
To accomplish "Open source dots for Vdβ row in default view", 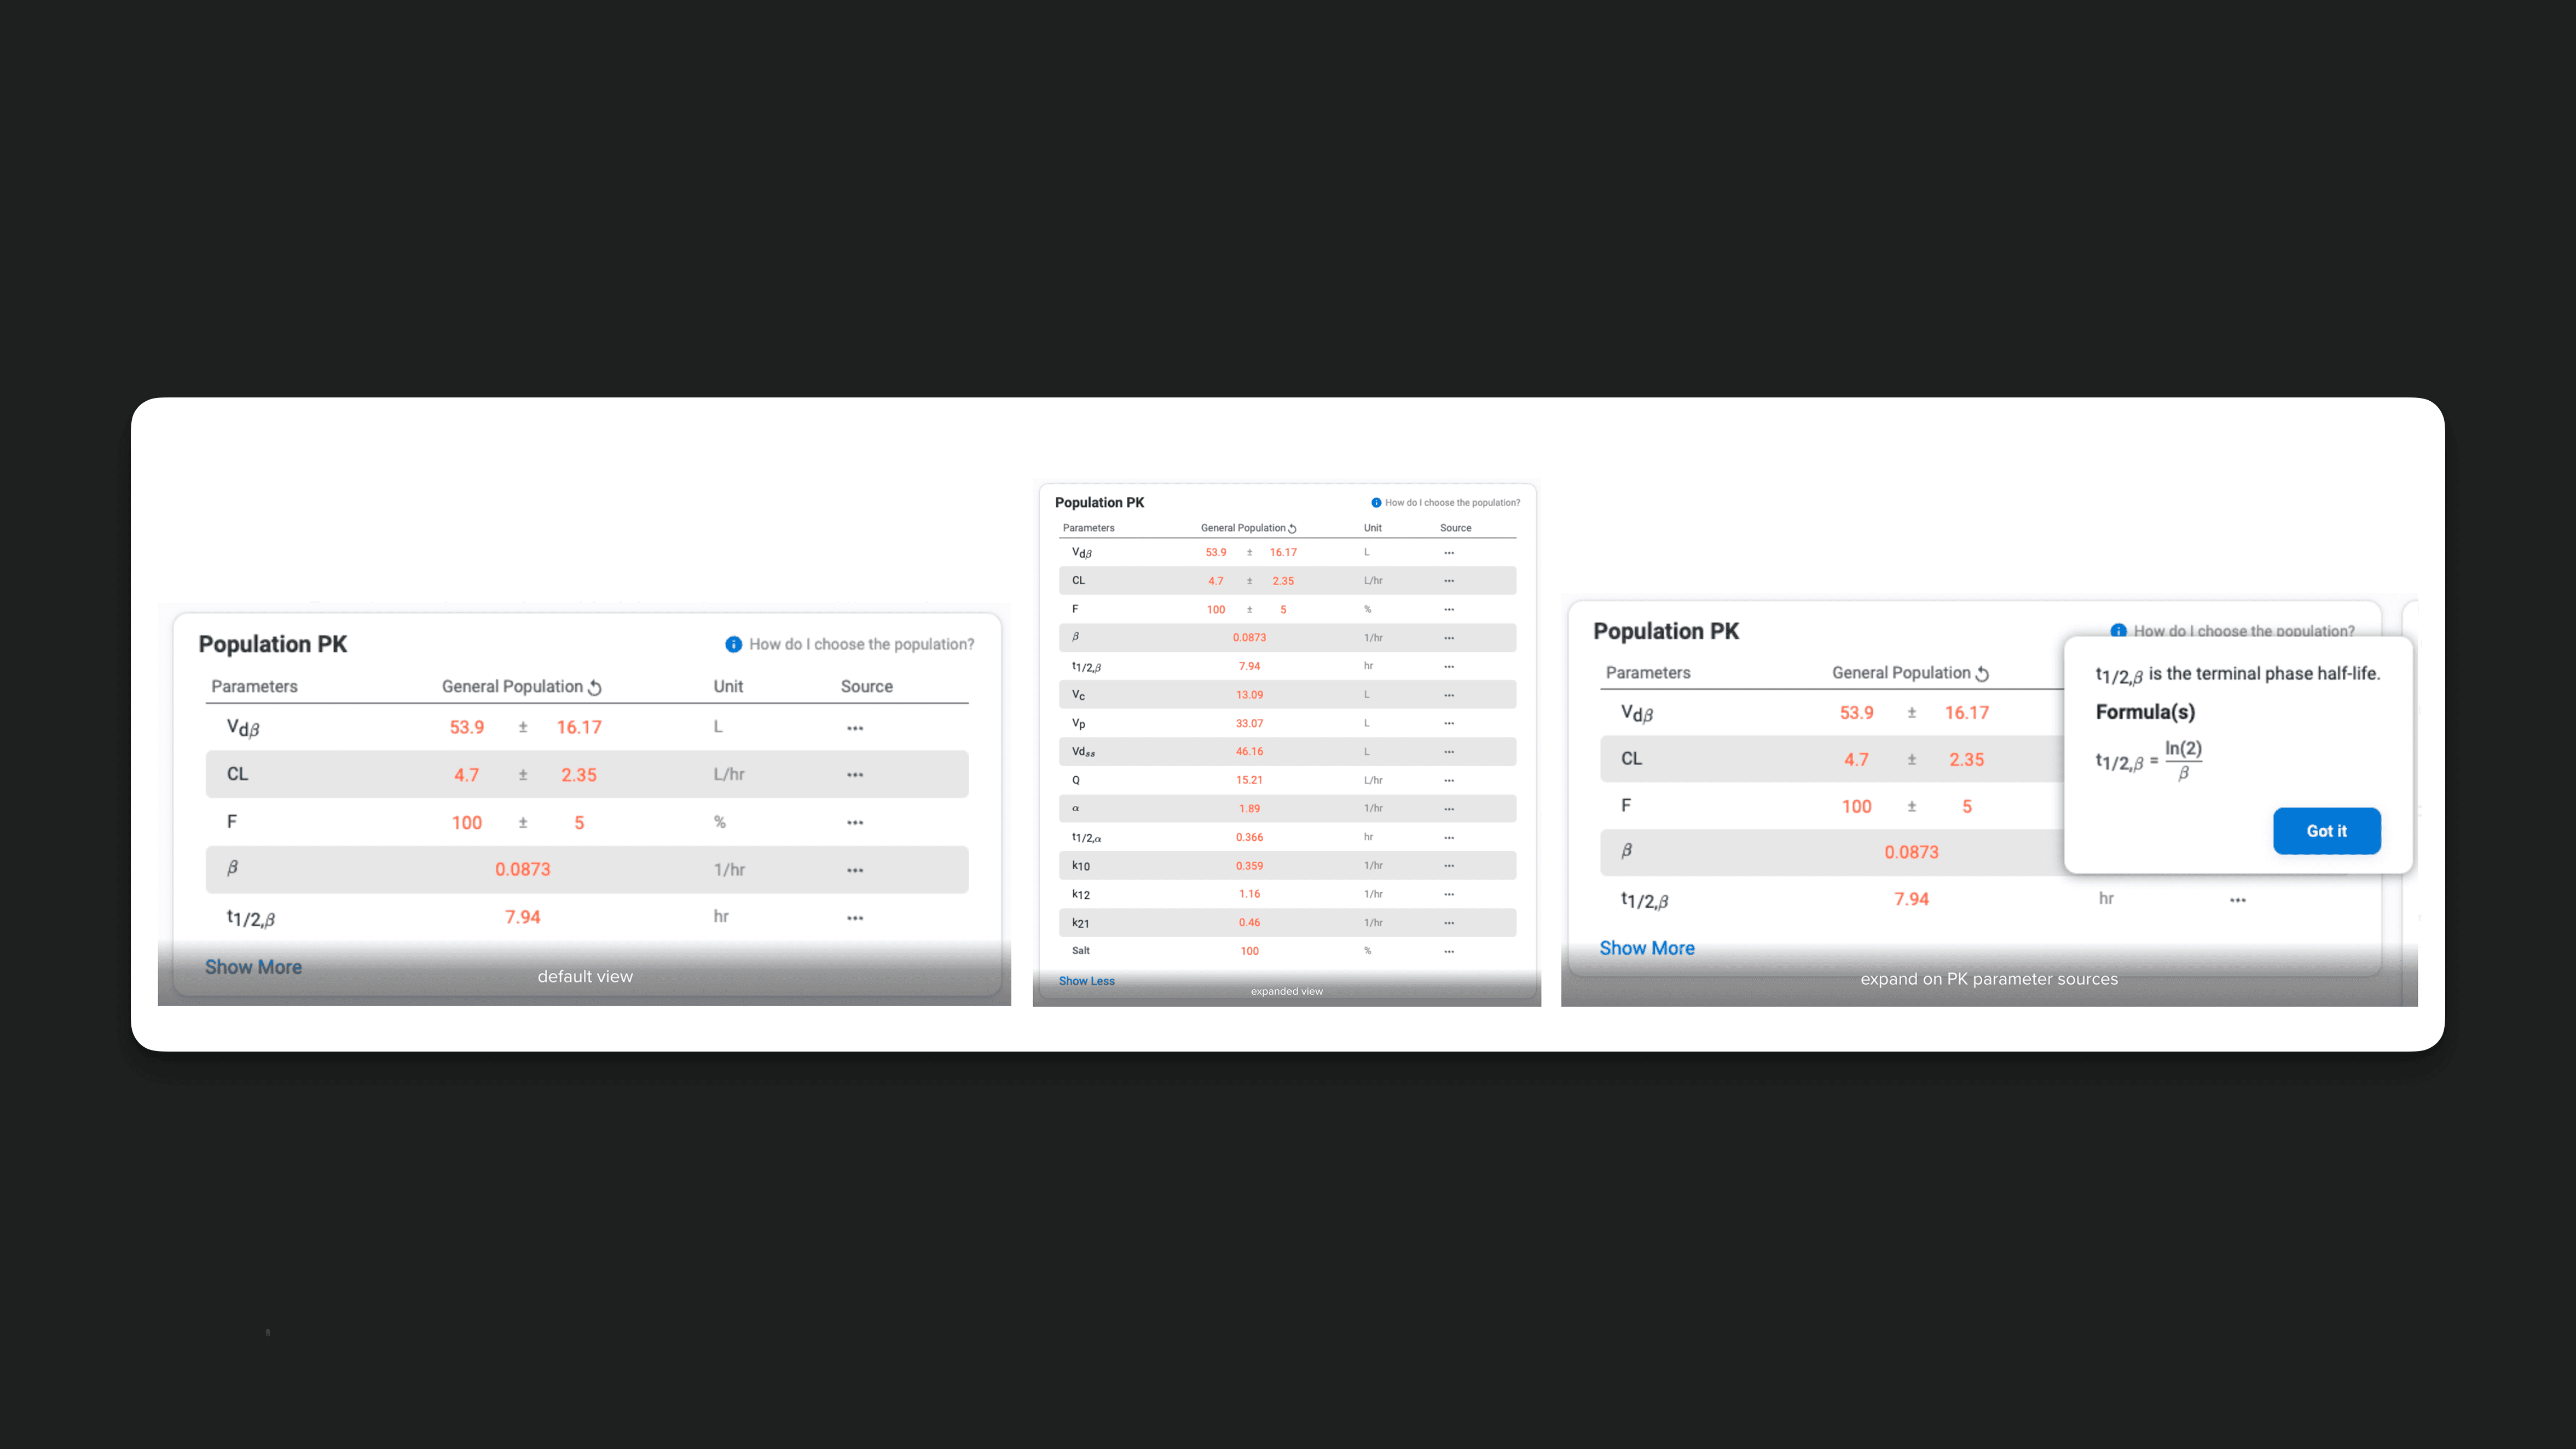I will pyautogui.click(x=855, y=728).
